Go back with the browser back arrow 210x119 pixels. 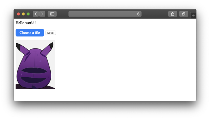pyautogui.click(x=36, y=14)
